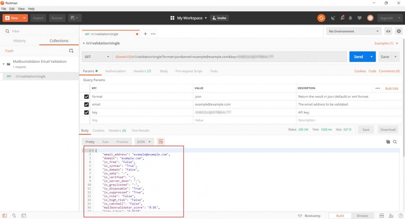Click the Runner button
This screenshot has width=405, height=219.
coord(57,18)
